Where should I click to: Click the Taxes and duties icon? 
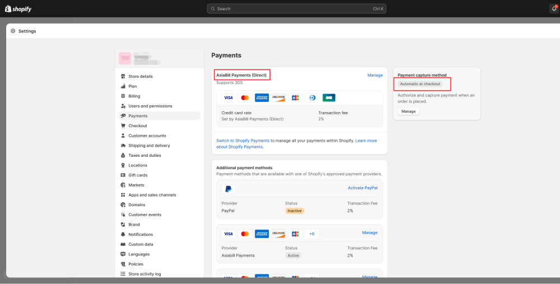pos(123,155)
